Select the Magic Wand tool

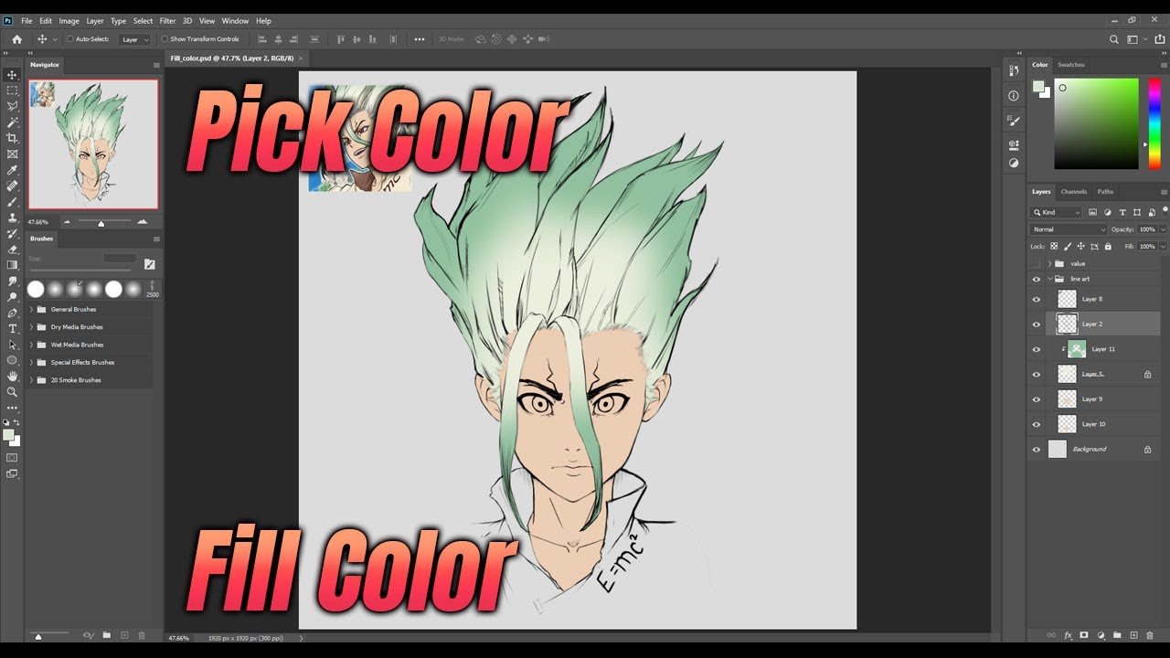click(x=12, y=122)
